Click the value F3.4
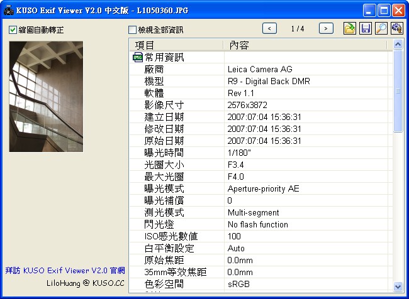 pyautogui.click(x=235, y=165)
